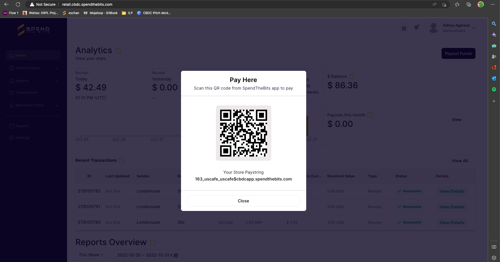Add this page to favorites
The height and width of the screenshot is (262, 500).
point(444,4)
